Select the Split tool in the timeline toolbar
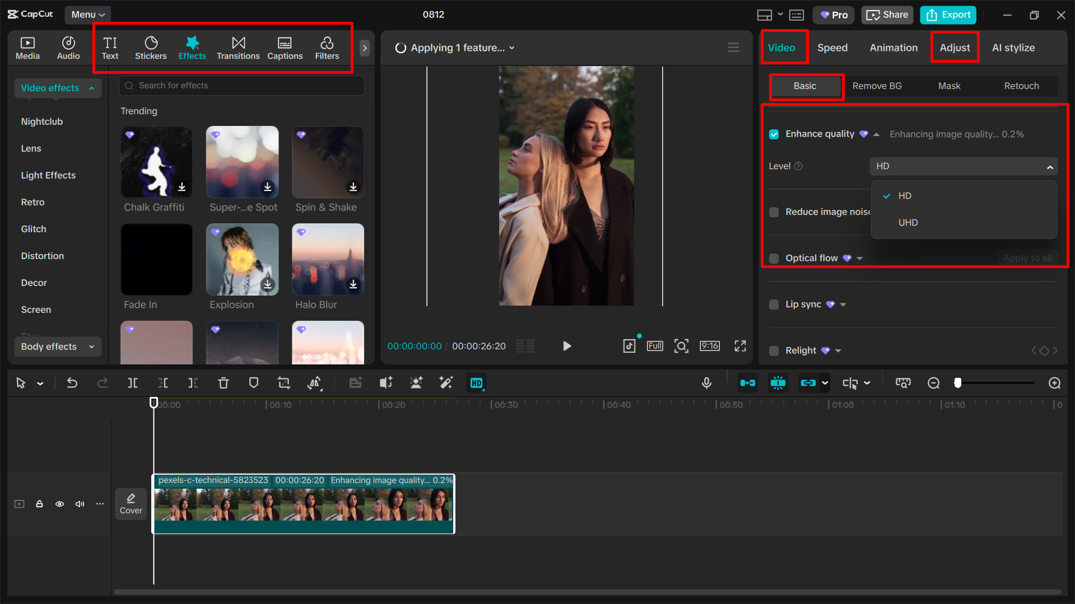 133,383
